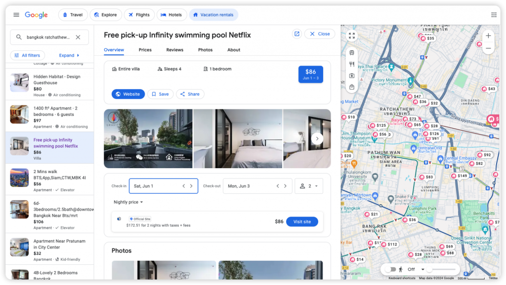506x285 pixels.
Task: Open the Nightly price dropdown
Action: click(x=128, y=202)
